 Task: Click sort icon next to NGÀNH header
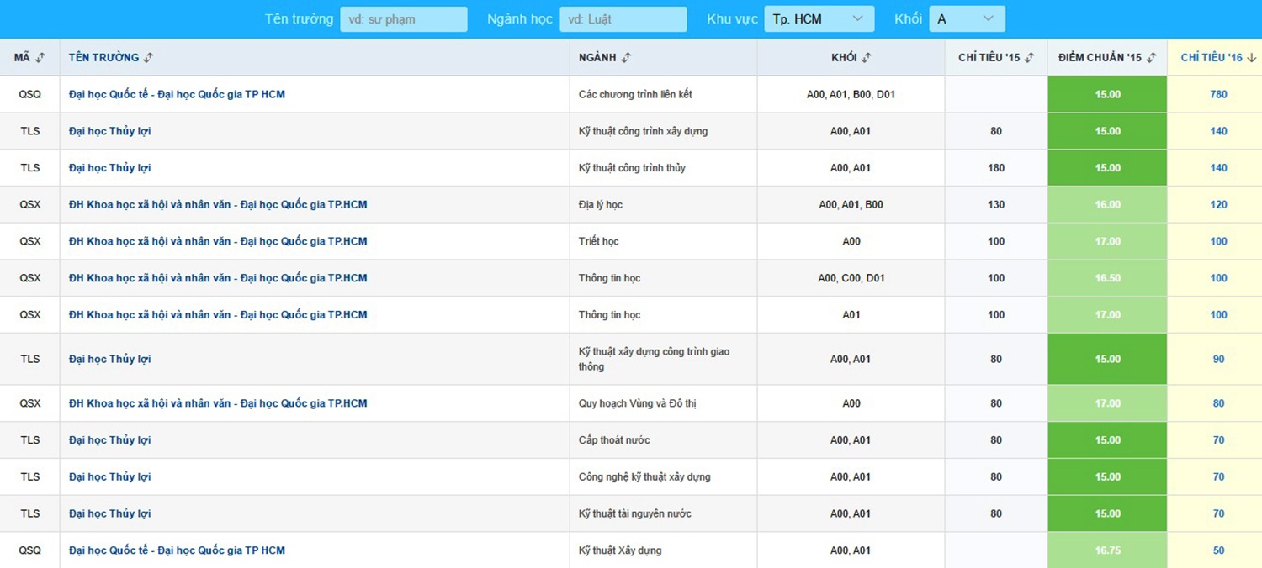point(626,58)
